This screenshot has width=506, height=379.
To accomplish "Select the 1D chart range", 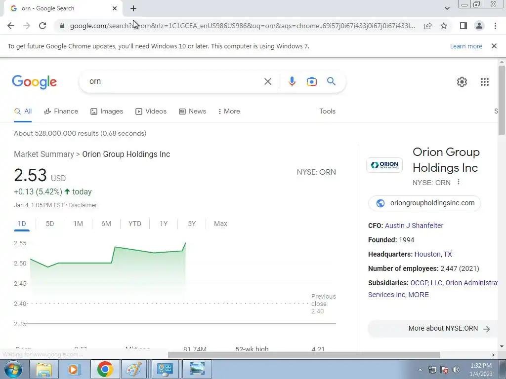I will [22, 224].
